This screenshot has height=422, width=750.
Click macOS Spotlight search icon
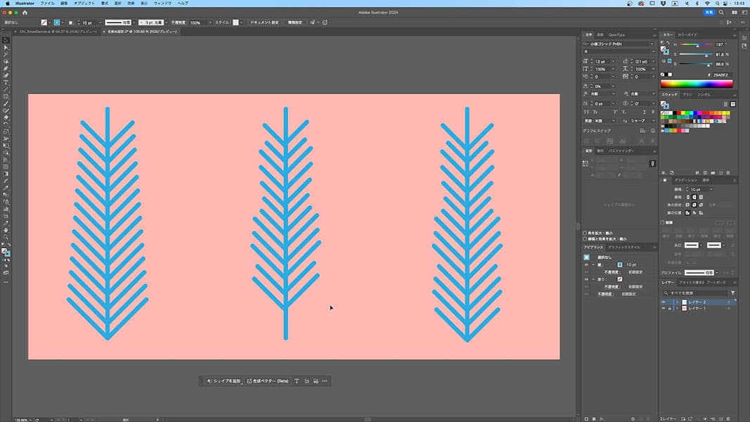pos(716,4)
